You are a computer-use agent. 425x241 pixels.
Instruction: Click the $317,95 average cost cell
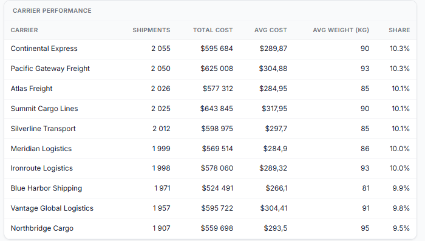[x=274, y=109]
